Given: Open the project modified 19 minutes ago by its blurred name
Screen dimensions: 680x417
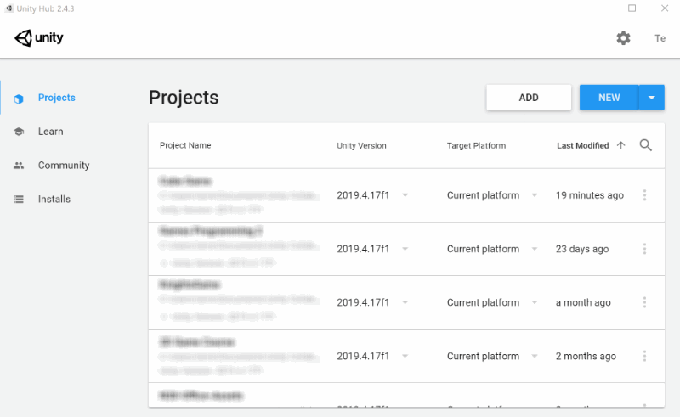Looking at the screenshot, I should click(x=185, y=181).
